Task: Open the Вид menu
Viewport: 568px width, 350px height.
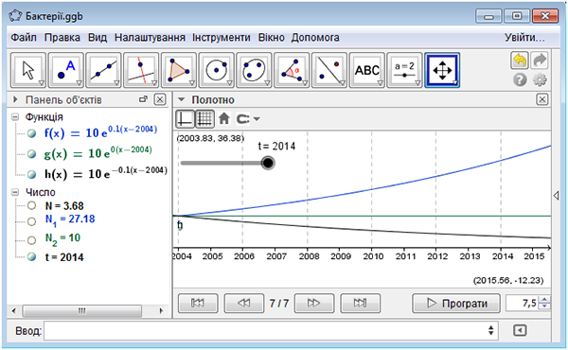Action: (98, 37)
